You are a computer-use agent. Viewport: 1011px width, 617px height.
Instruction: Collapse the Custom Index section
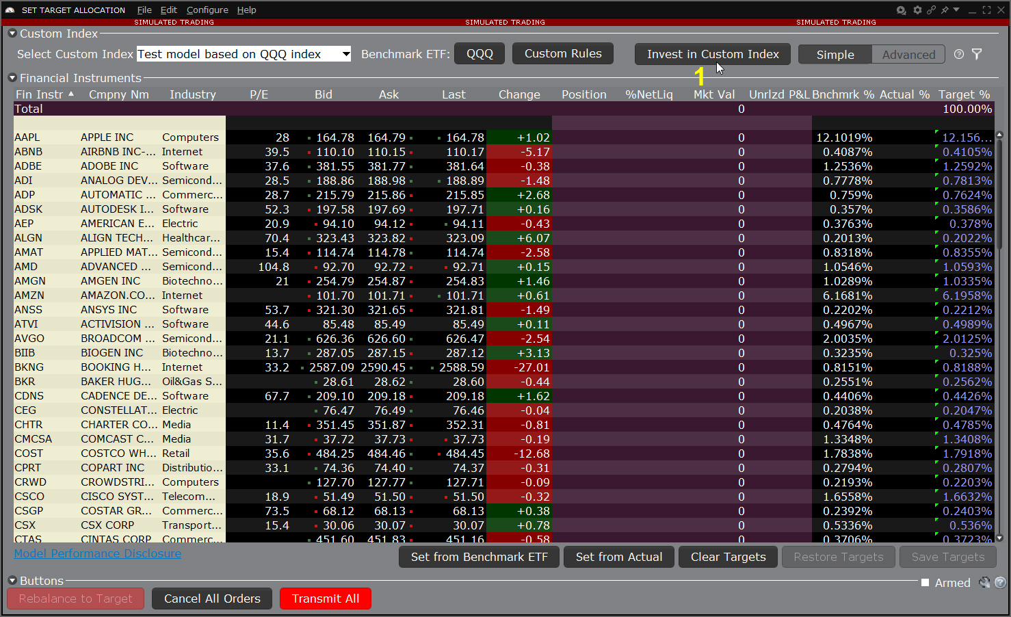pyautogui.click(x=12, y=34)
